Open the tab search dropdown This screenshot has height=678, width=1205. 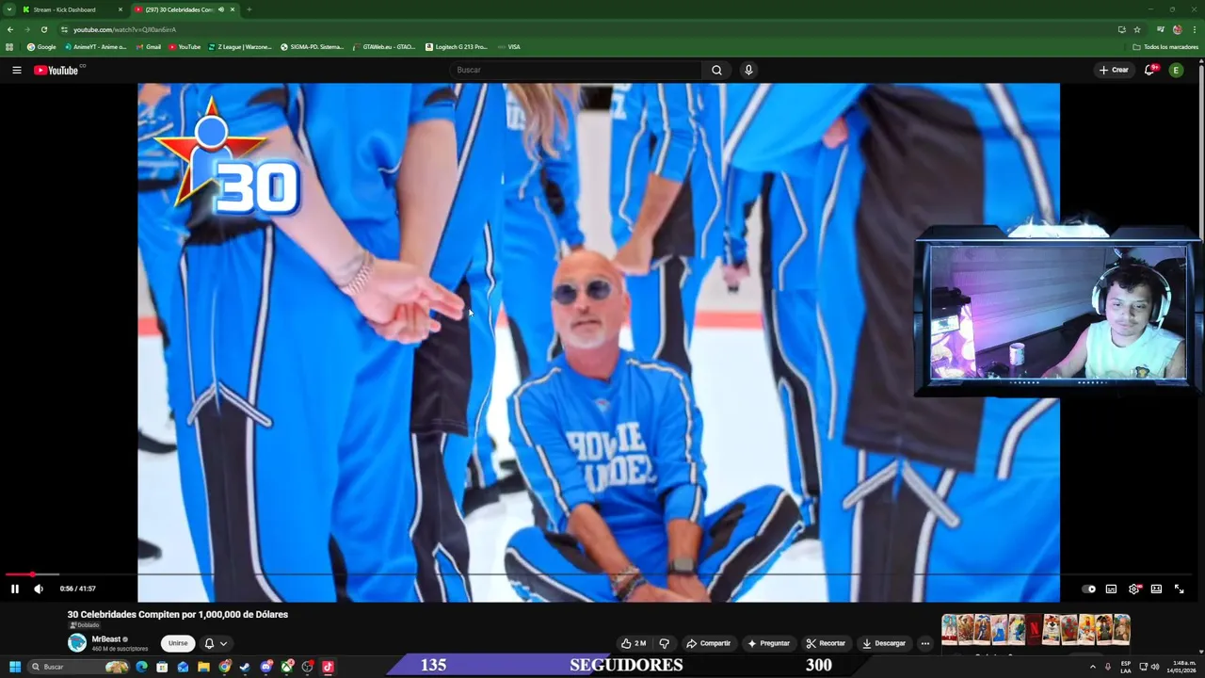click(8, 9)
